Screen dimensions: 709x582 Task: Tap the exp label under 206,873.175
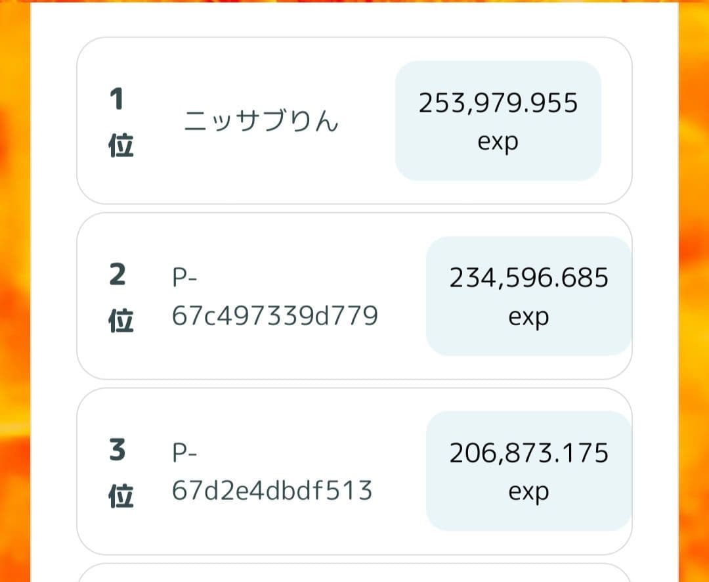528,490
